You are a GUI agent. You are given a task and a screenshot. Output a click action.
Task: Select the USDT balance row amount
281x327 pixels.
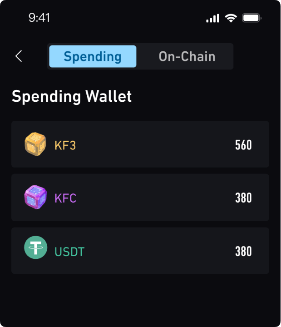tap(243, 252)
